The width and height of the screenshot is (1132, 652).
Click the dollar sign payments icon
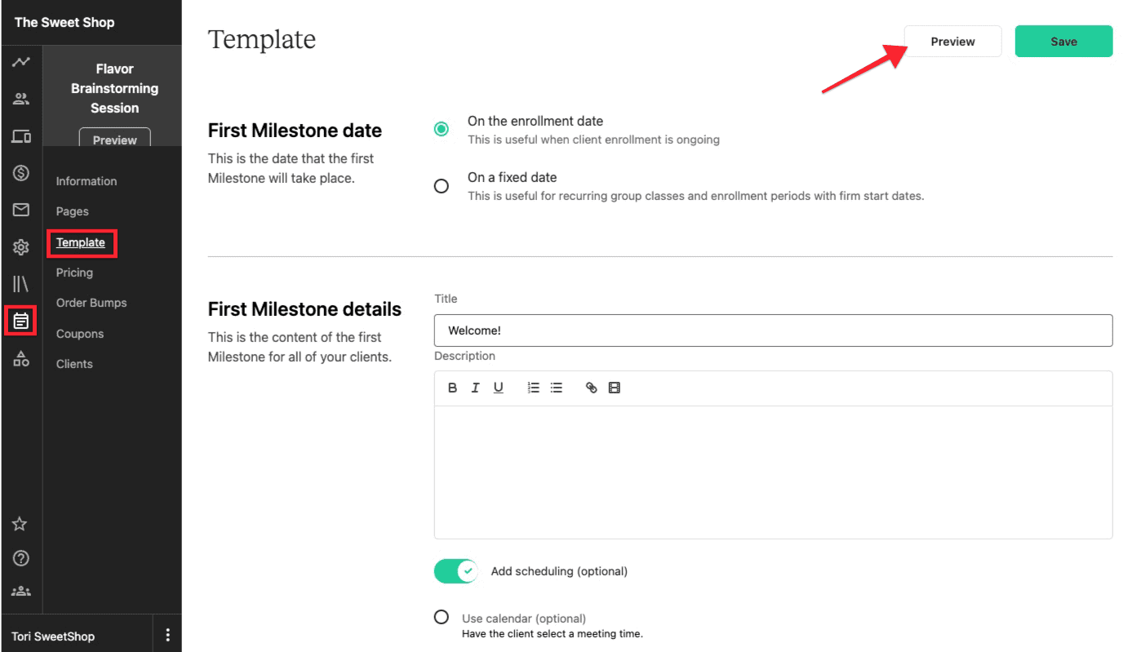tap(21, 173)
